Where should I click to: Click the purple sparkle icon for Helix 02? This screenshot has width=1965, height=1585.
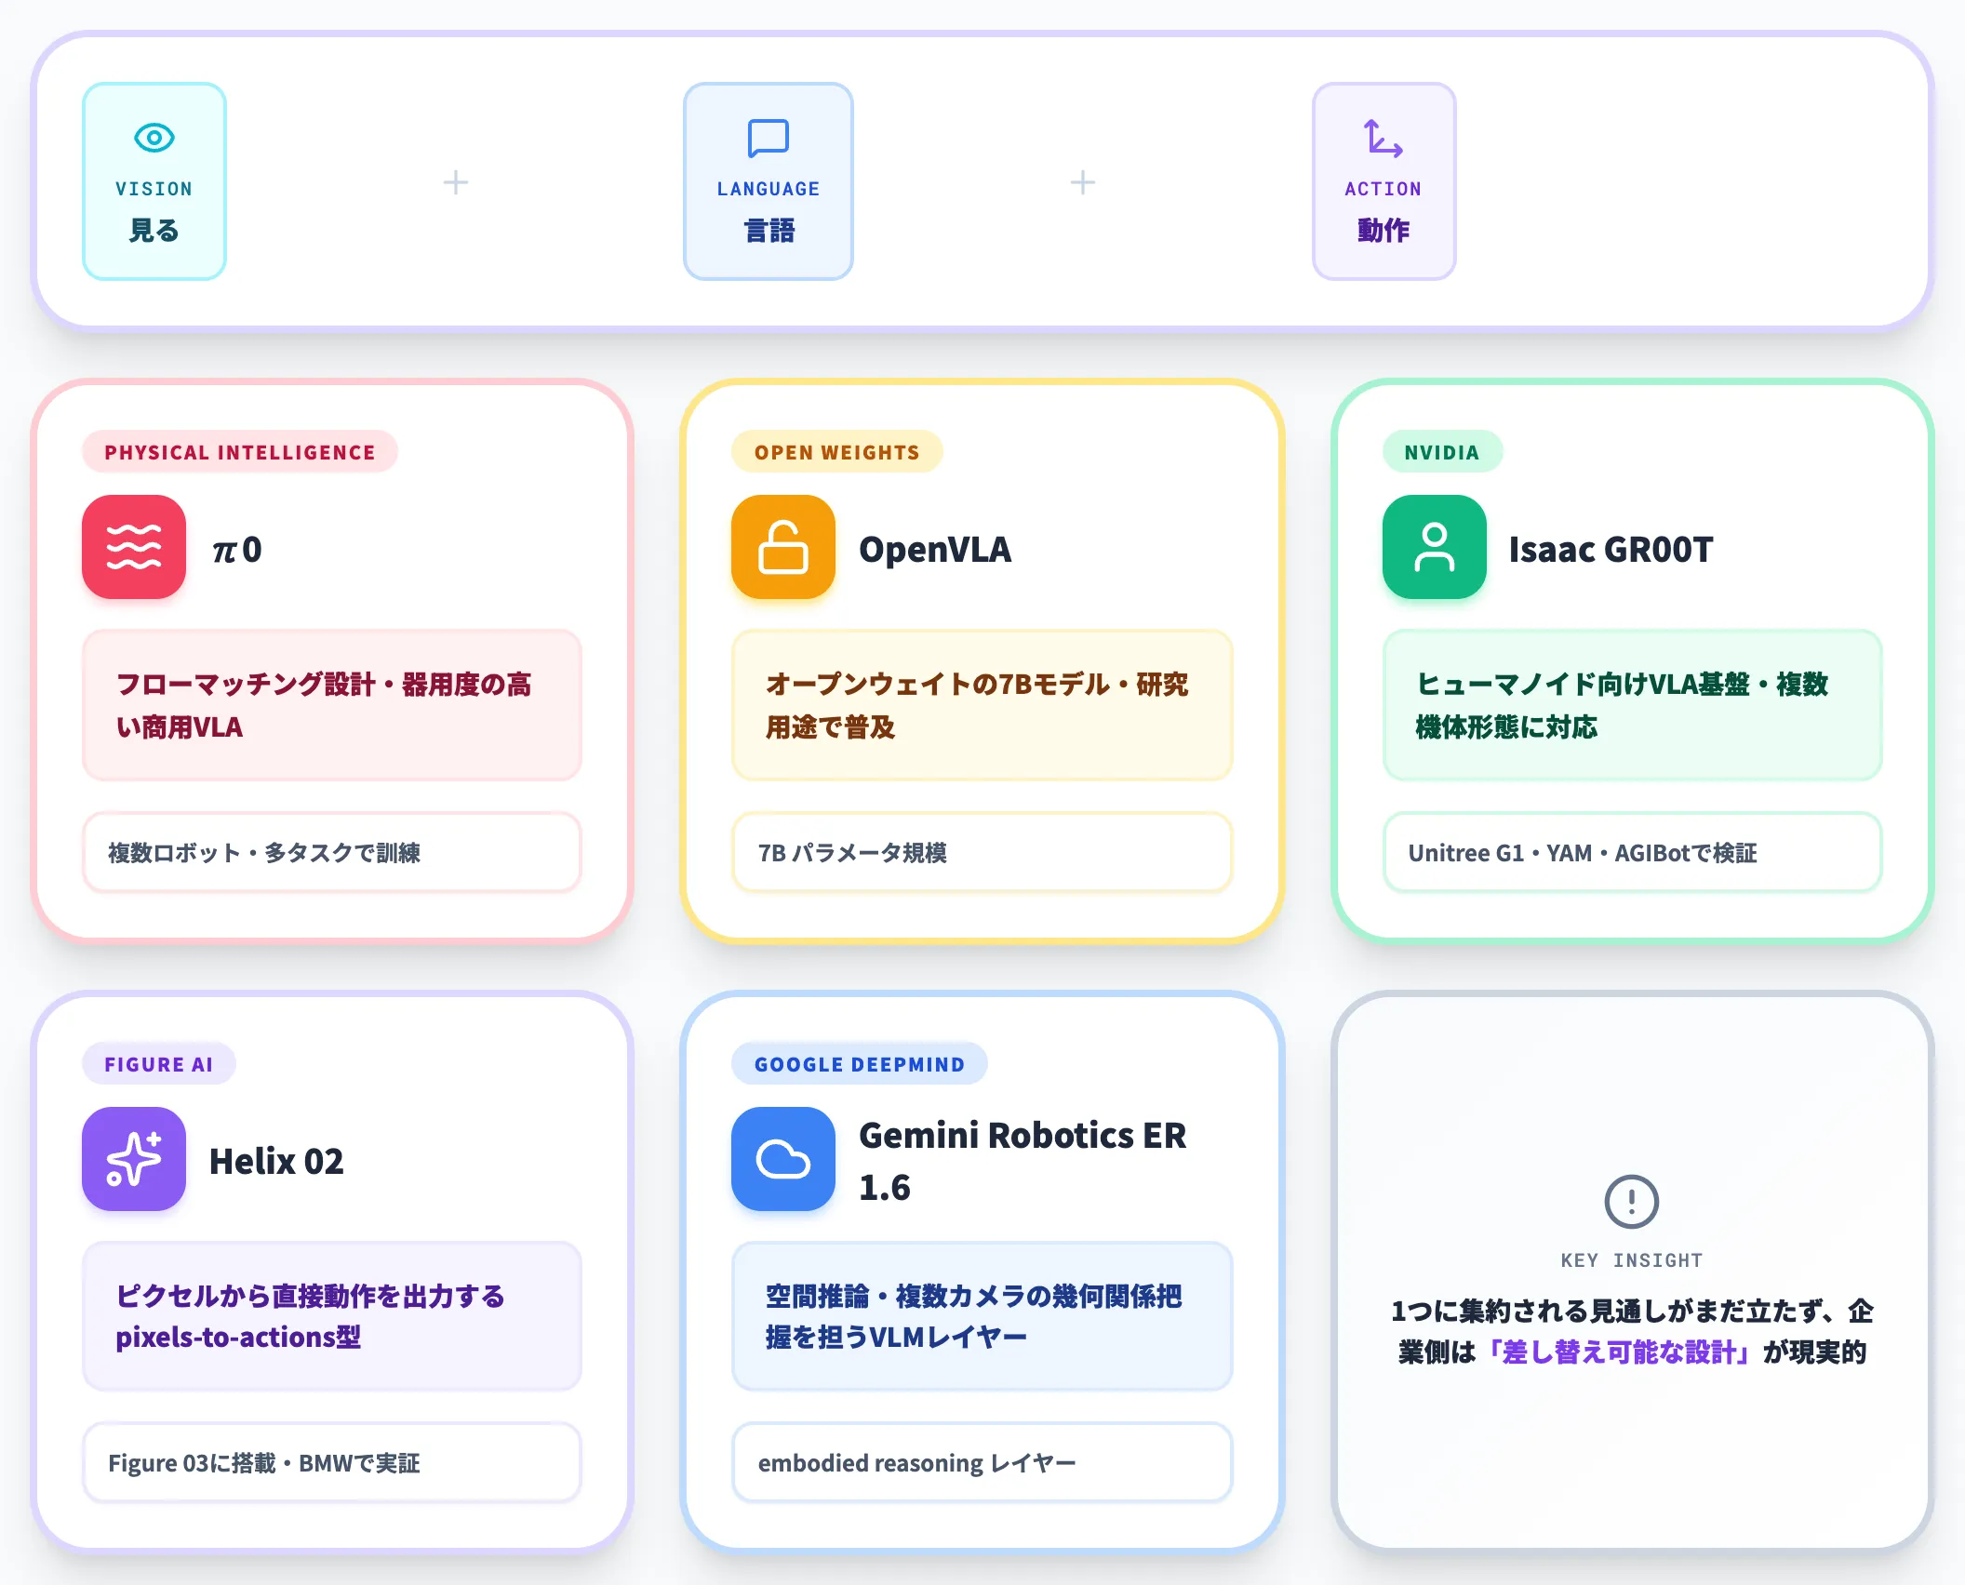pyautogui.click(x=134, y=1159)
